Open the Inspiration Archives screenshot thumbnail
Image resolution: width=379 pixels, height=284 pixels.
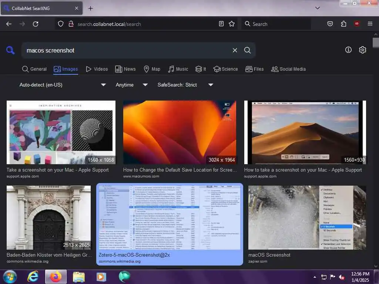tap(61, 132)
